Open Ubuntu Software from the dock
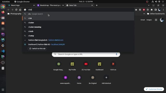 coord(3,23)
